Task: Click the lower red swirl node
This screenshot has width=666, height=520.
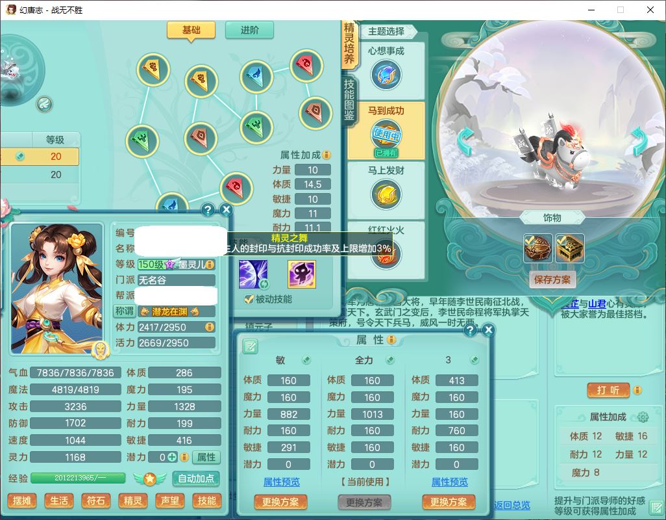Action: pos(236,188)
